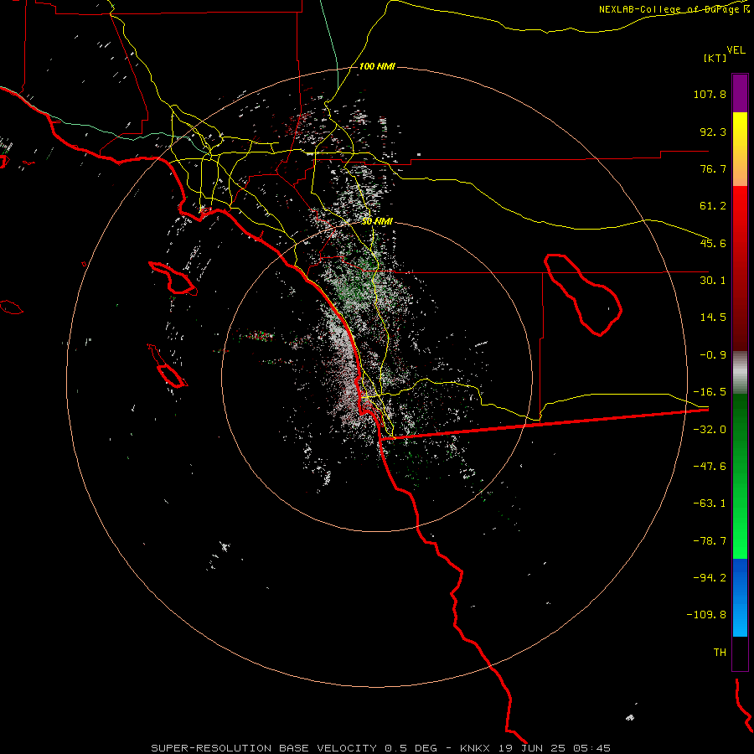Click the 61.2 velocity scale value
Viewport: 754px width, 754px height.
pyautogui.click(x=713, y=206)
